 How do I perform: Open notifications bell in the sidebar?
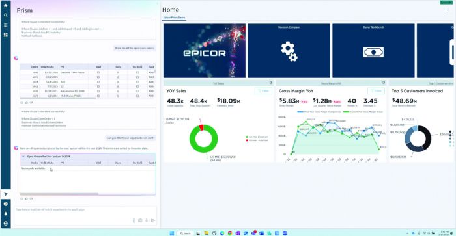coord(5,214)
